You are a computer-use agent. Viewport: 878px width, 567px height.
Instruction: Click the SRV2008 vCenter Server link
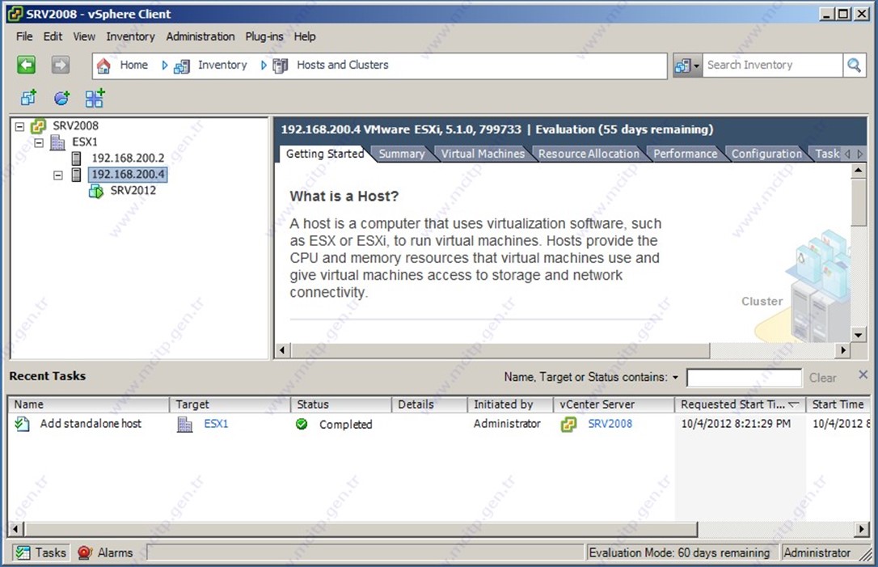610,424
